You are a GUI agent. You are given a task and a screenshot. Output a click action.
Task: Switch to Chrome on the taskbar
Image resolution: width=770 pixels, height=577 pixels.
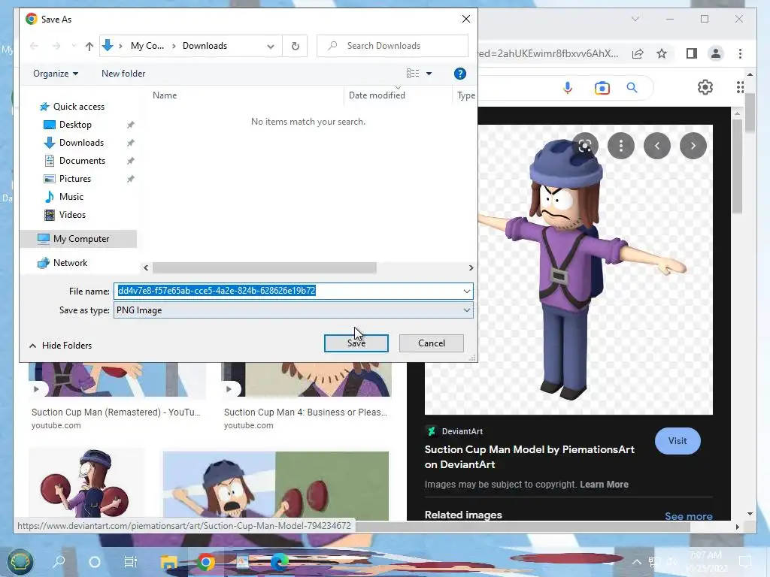(x=206, y=562)
